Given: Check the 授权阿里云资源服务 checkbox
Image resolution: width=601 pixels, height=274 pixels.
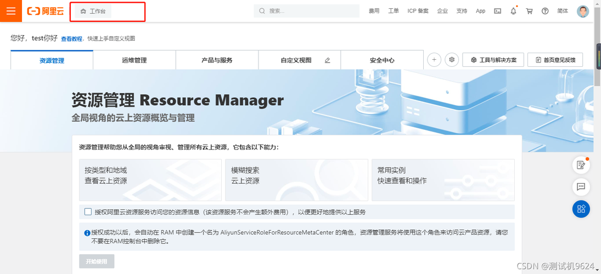Looking at the screenshot, I should pos(88,212).
